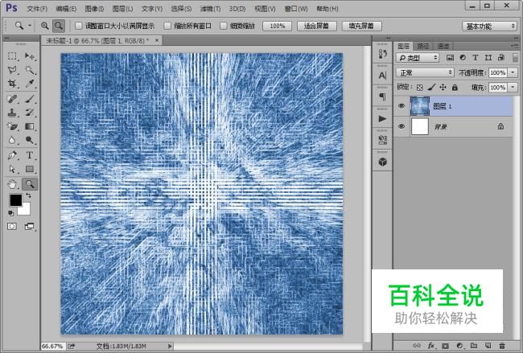Close the 未标题-1 document tab
The height and width of the screenshot is (353, 523).
point(157,40)
